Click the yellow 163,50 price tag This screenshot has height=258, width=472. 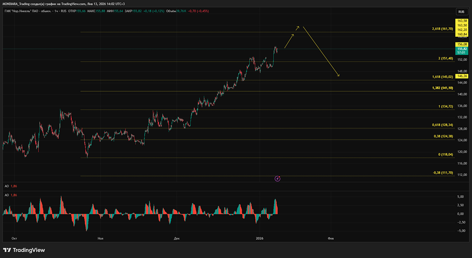pyautogui.click(x=462, y=25)
